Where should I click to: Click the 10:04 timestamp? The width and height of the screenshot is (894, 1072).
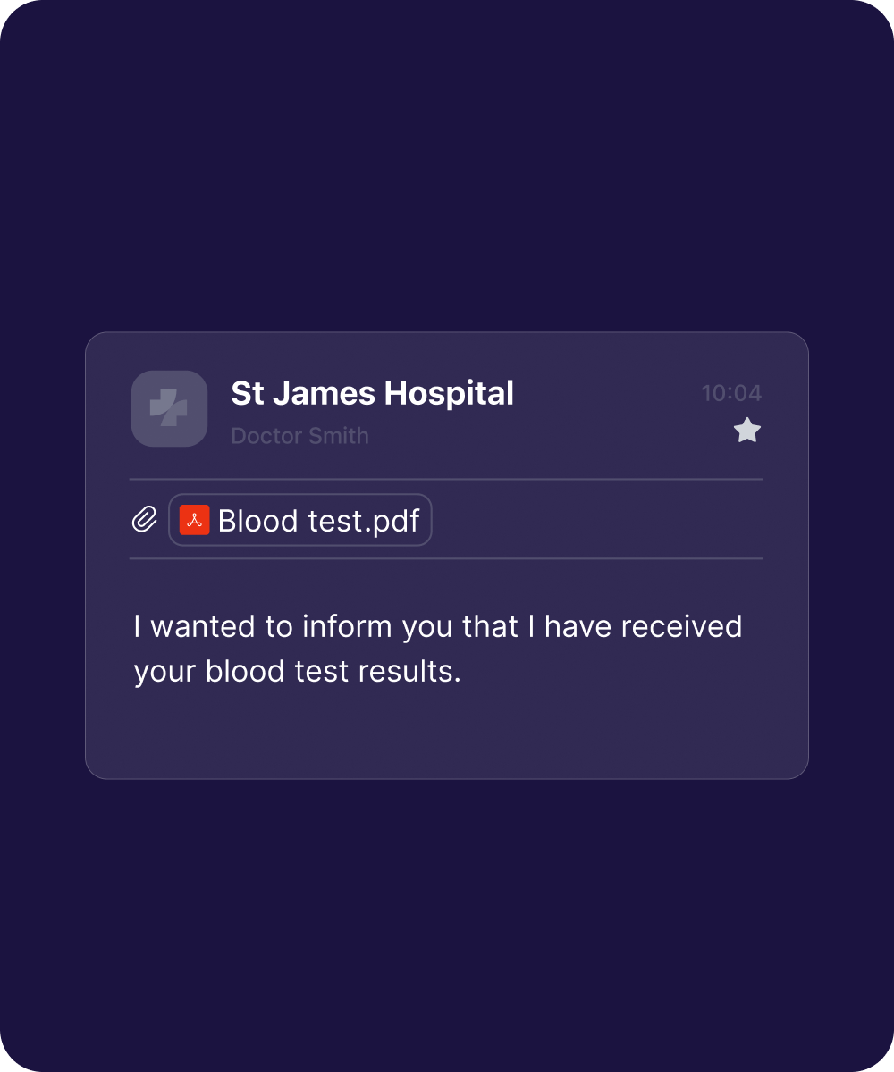pyautogui.click(x=730, y=393)
